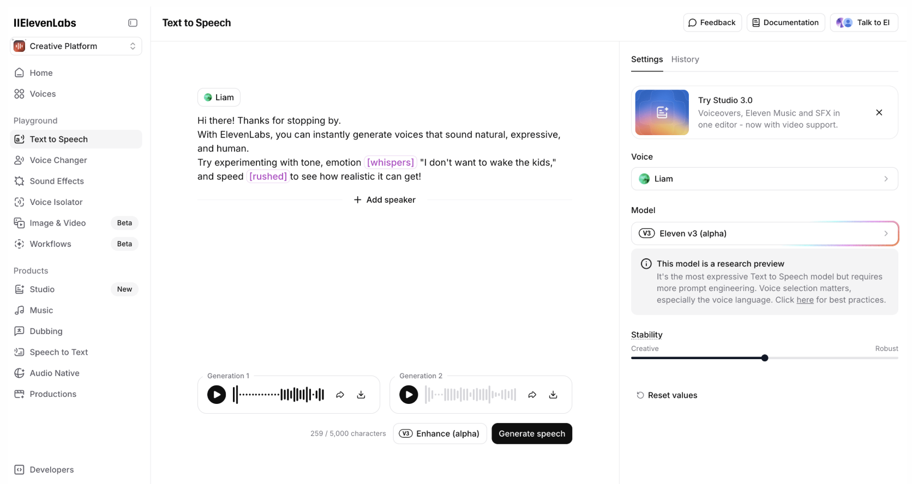The image size is (912, 484).
Task: Click the Feedback button
Action: pyautogui.click(x=712, y=22)
